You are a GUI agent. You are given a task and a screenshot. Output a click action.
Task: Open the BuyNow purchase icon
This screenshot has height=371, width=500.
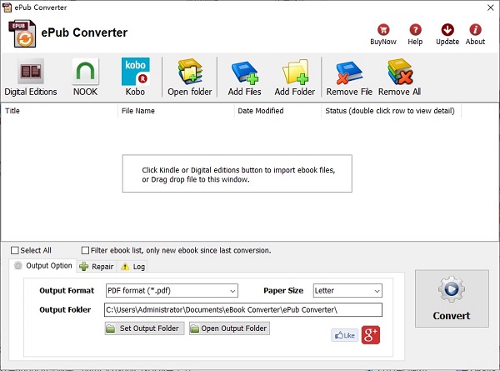(x=382, y=32)
